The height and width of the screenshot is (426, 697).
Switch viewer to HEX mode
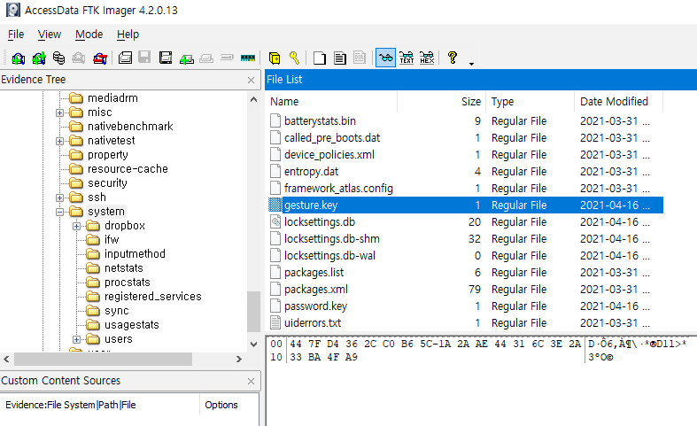coord(427,58)
